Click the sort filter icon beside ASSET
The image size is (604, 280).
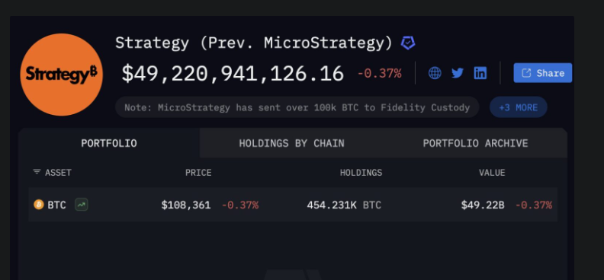37,172
